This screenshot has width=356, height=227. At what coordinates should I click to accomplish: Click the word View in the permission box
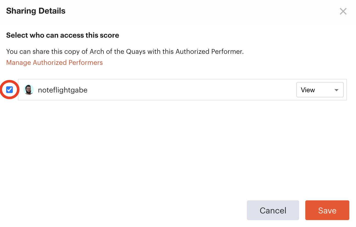click(308, 90)
